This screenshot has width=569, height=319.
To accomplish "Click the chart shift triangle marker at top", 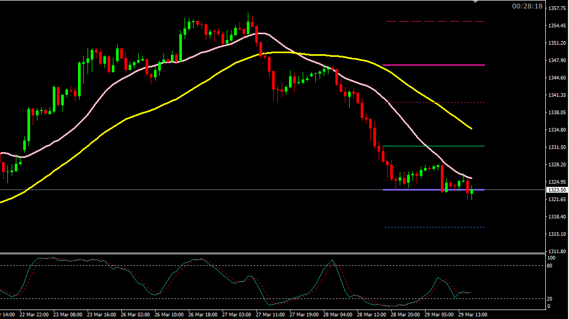I will (475, 2).
